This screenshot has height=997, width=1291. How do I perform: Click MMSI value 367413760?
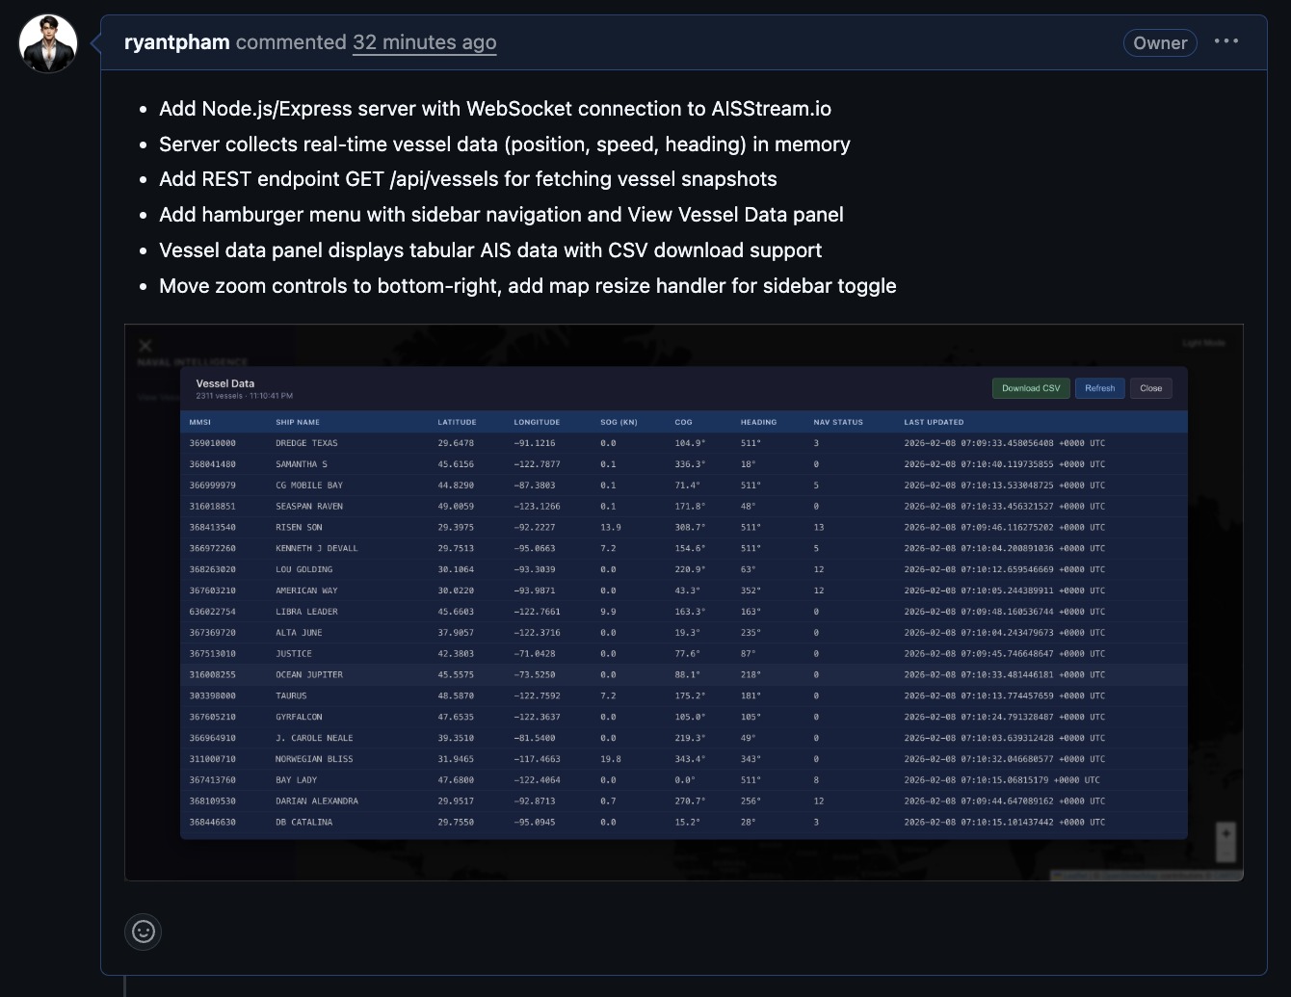(x=212, y=780)
